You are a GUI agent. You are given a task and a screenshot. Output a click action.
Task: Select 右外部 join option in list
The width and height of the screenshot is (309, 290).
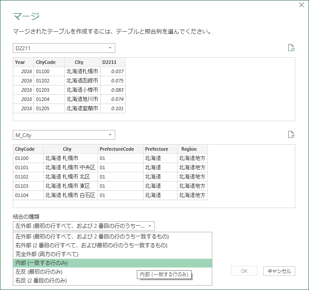point(91,245)
